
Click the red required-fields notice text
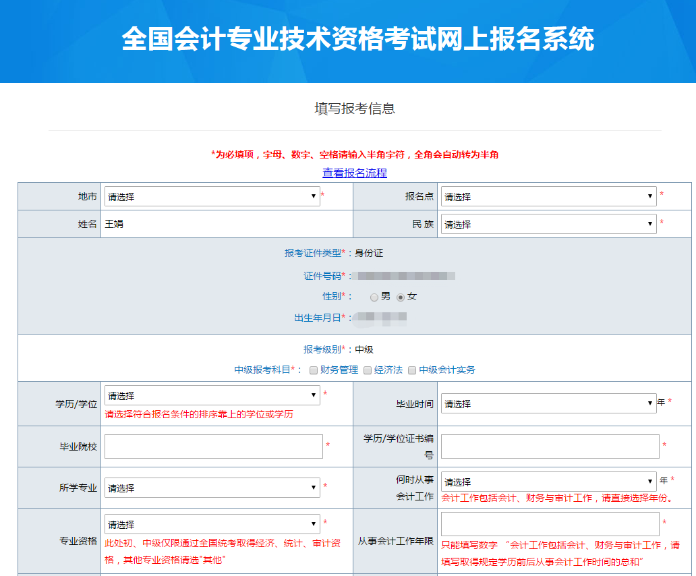[355, 154]
